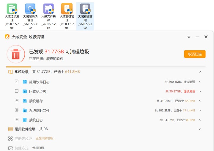Image resolution: width=214 pixels, height=151 pixels.
Task: Click the 系统垃圾 section heading
Action: (22, 72)
